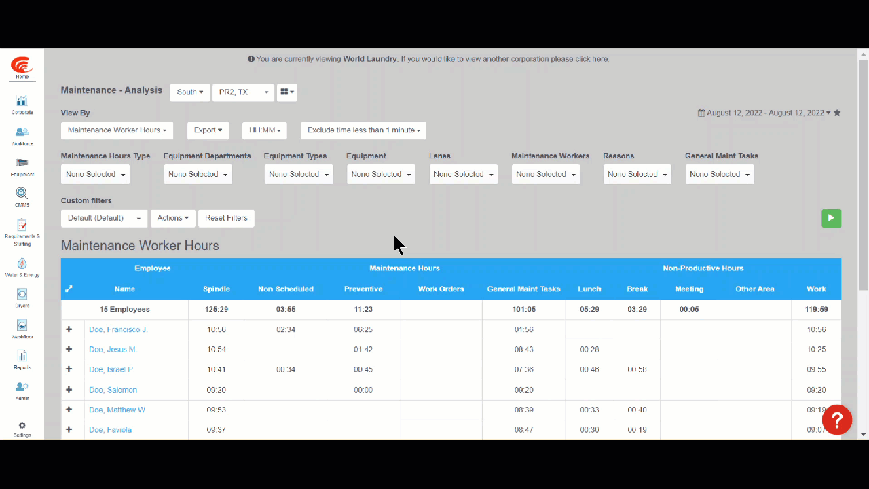
Task: Open employee link Doe, Jesus M.
Action: [x=113, y=349]
